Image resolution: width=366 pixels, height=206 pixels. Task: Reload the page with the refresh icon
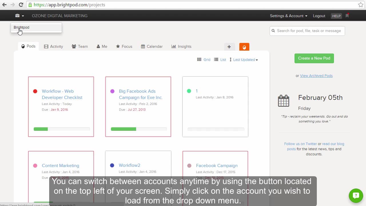21,5
